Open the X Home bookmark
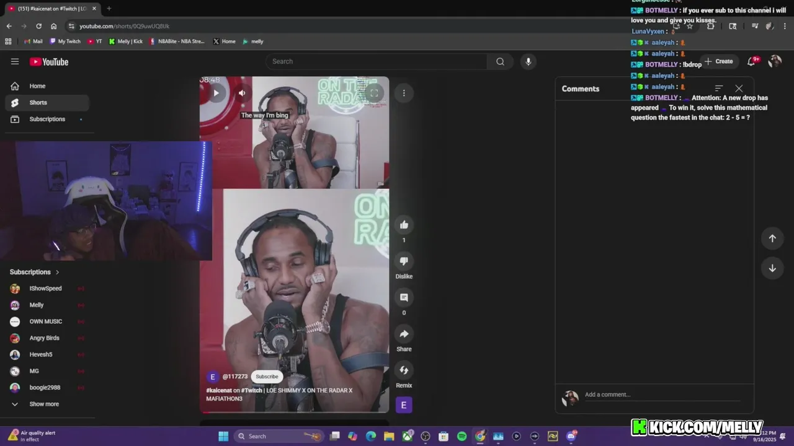 224,42
